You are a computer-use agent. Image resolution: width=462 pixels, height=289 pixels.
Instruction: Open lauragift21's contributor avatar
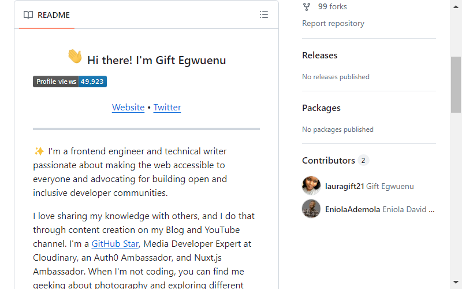pos(311,186)
